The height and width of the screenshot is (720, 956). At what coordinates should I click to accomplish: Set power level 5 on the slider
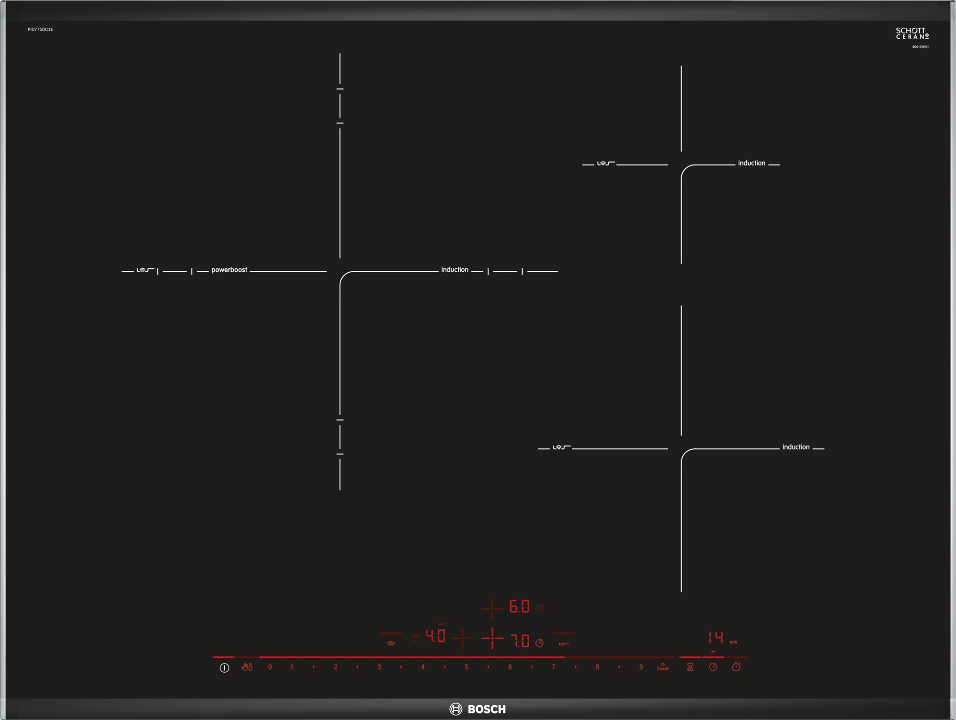467,667
